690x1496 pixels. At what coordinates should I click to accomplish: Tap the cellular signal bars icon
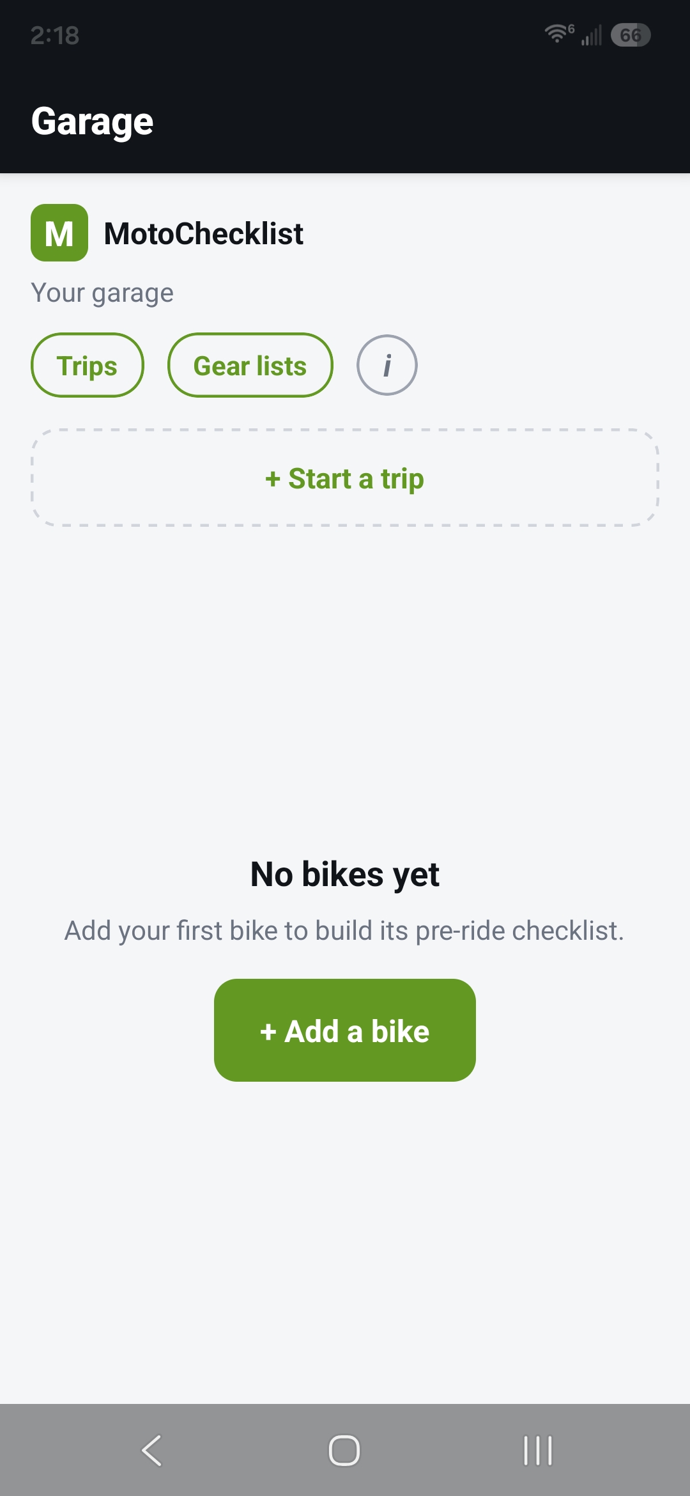pos(592,35)
